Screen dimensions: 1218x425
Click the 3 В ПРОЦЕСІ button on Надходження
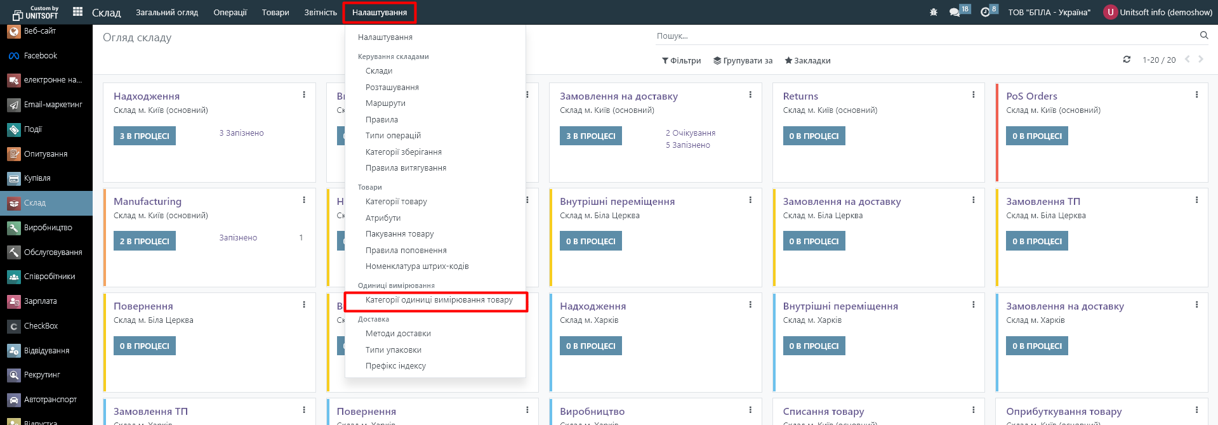pos(145,136)
